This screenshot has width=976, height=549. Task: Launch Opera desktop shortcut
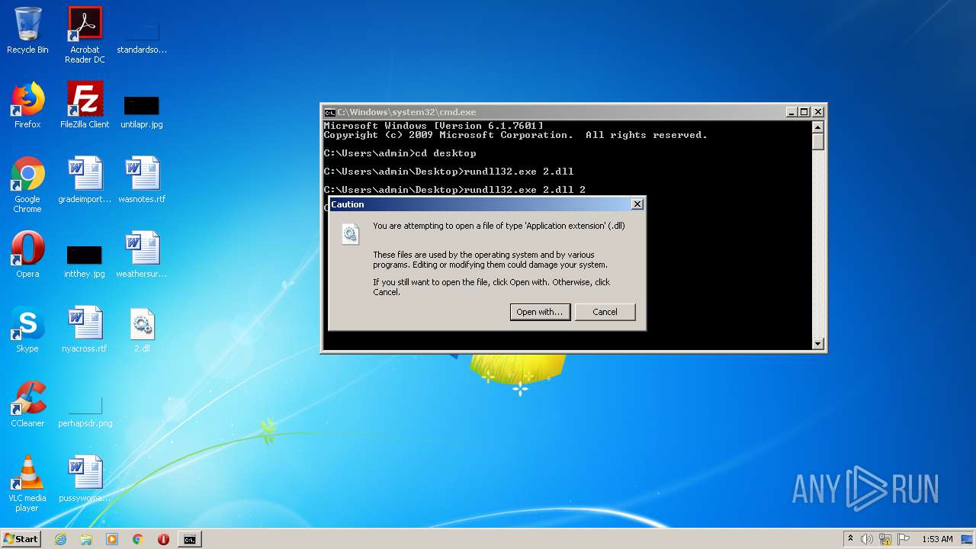[x=27, y=255]
